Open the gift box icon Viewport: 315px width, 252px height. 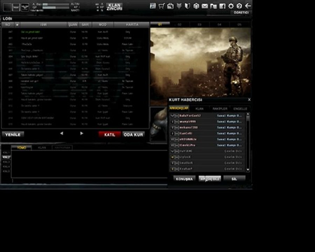196,6
